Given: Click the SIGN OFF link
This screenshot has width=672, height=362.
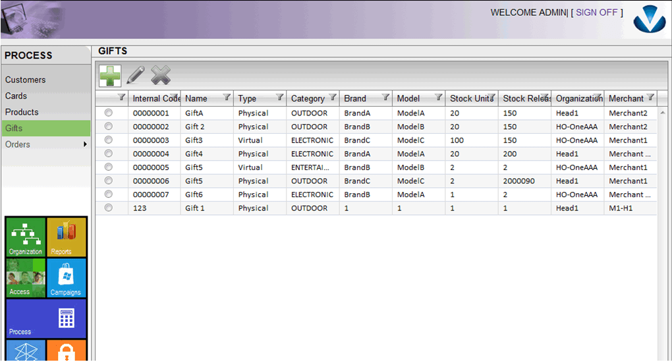Looking at the screenshot, I should (x=597, y=13).
